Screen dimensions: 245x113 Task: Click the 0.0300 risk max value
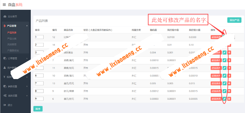[192, 37]
